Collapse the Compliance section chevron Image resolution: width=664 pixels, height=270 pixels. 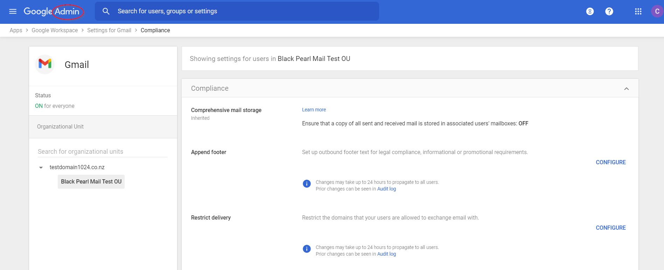click(x=626, y=89)
